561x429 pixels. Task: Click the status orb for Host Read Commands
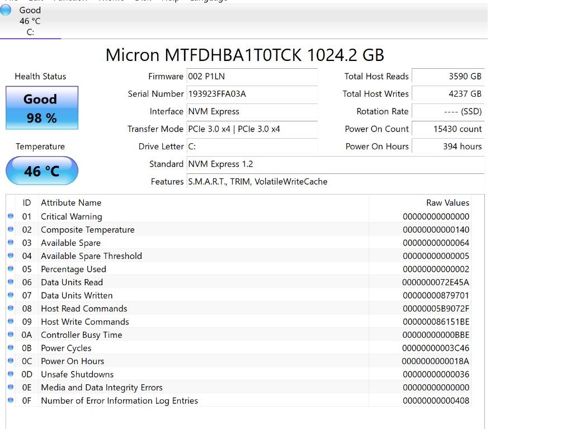coord(11,308)
